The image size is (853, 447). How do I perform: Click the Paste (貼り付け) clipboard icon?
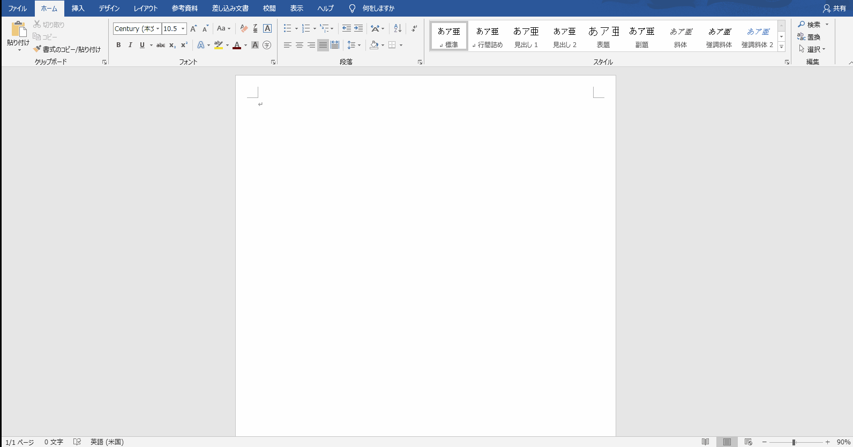tap(18, 30)
